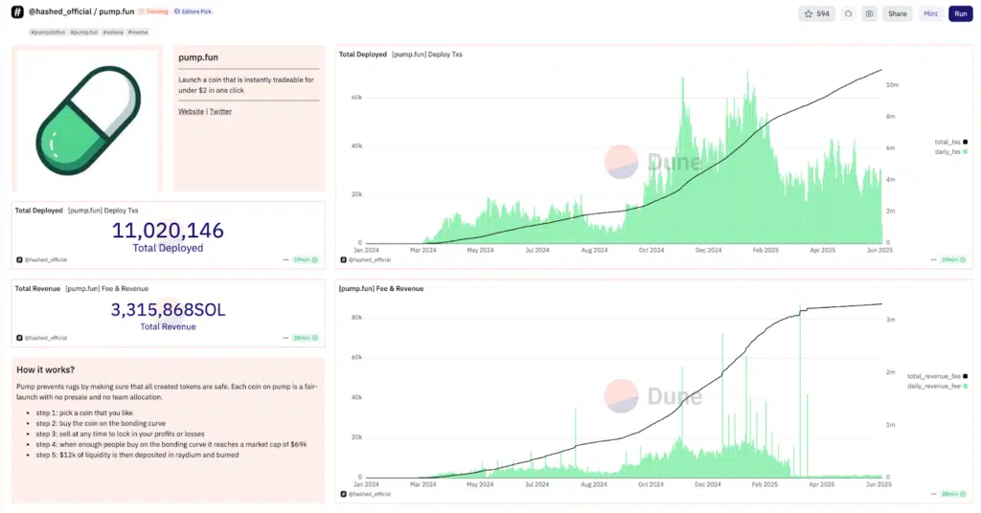Click the step 4 $69k market cap line

point(171,445)
